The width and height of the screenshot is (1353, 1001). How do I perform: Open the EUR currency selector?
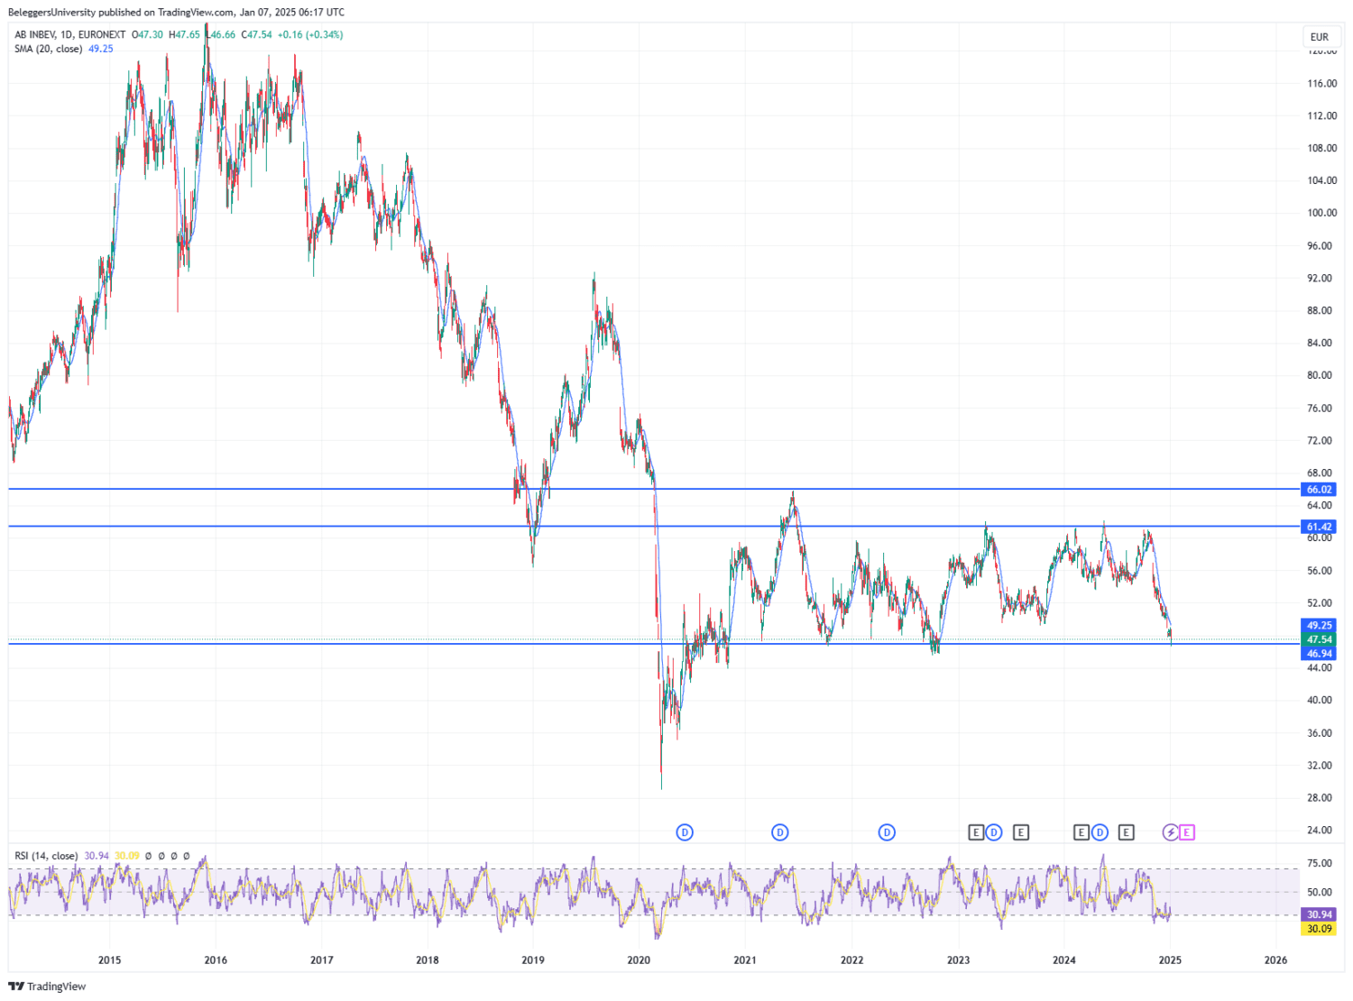1320,37
